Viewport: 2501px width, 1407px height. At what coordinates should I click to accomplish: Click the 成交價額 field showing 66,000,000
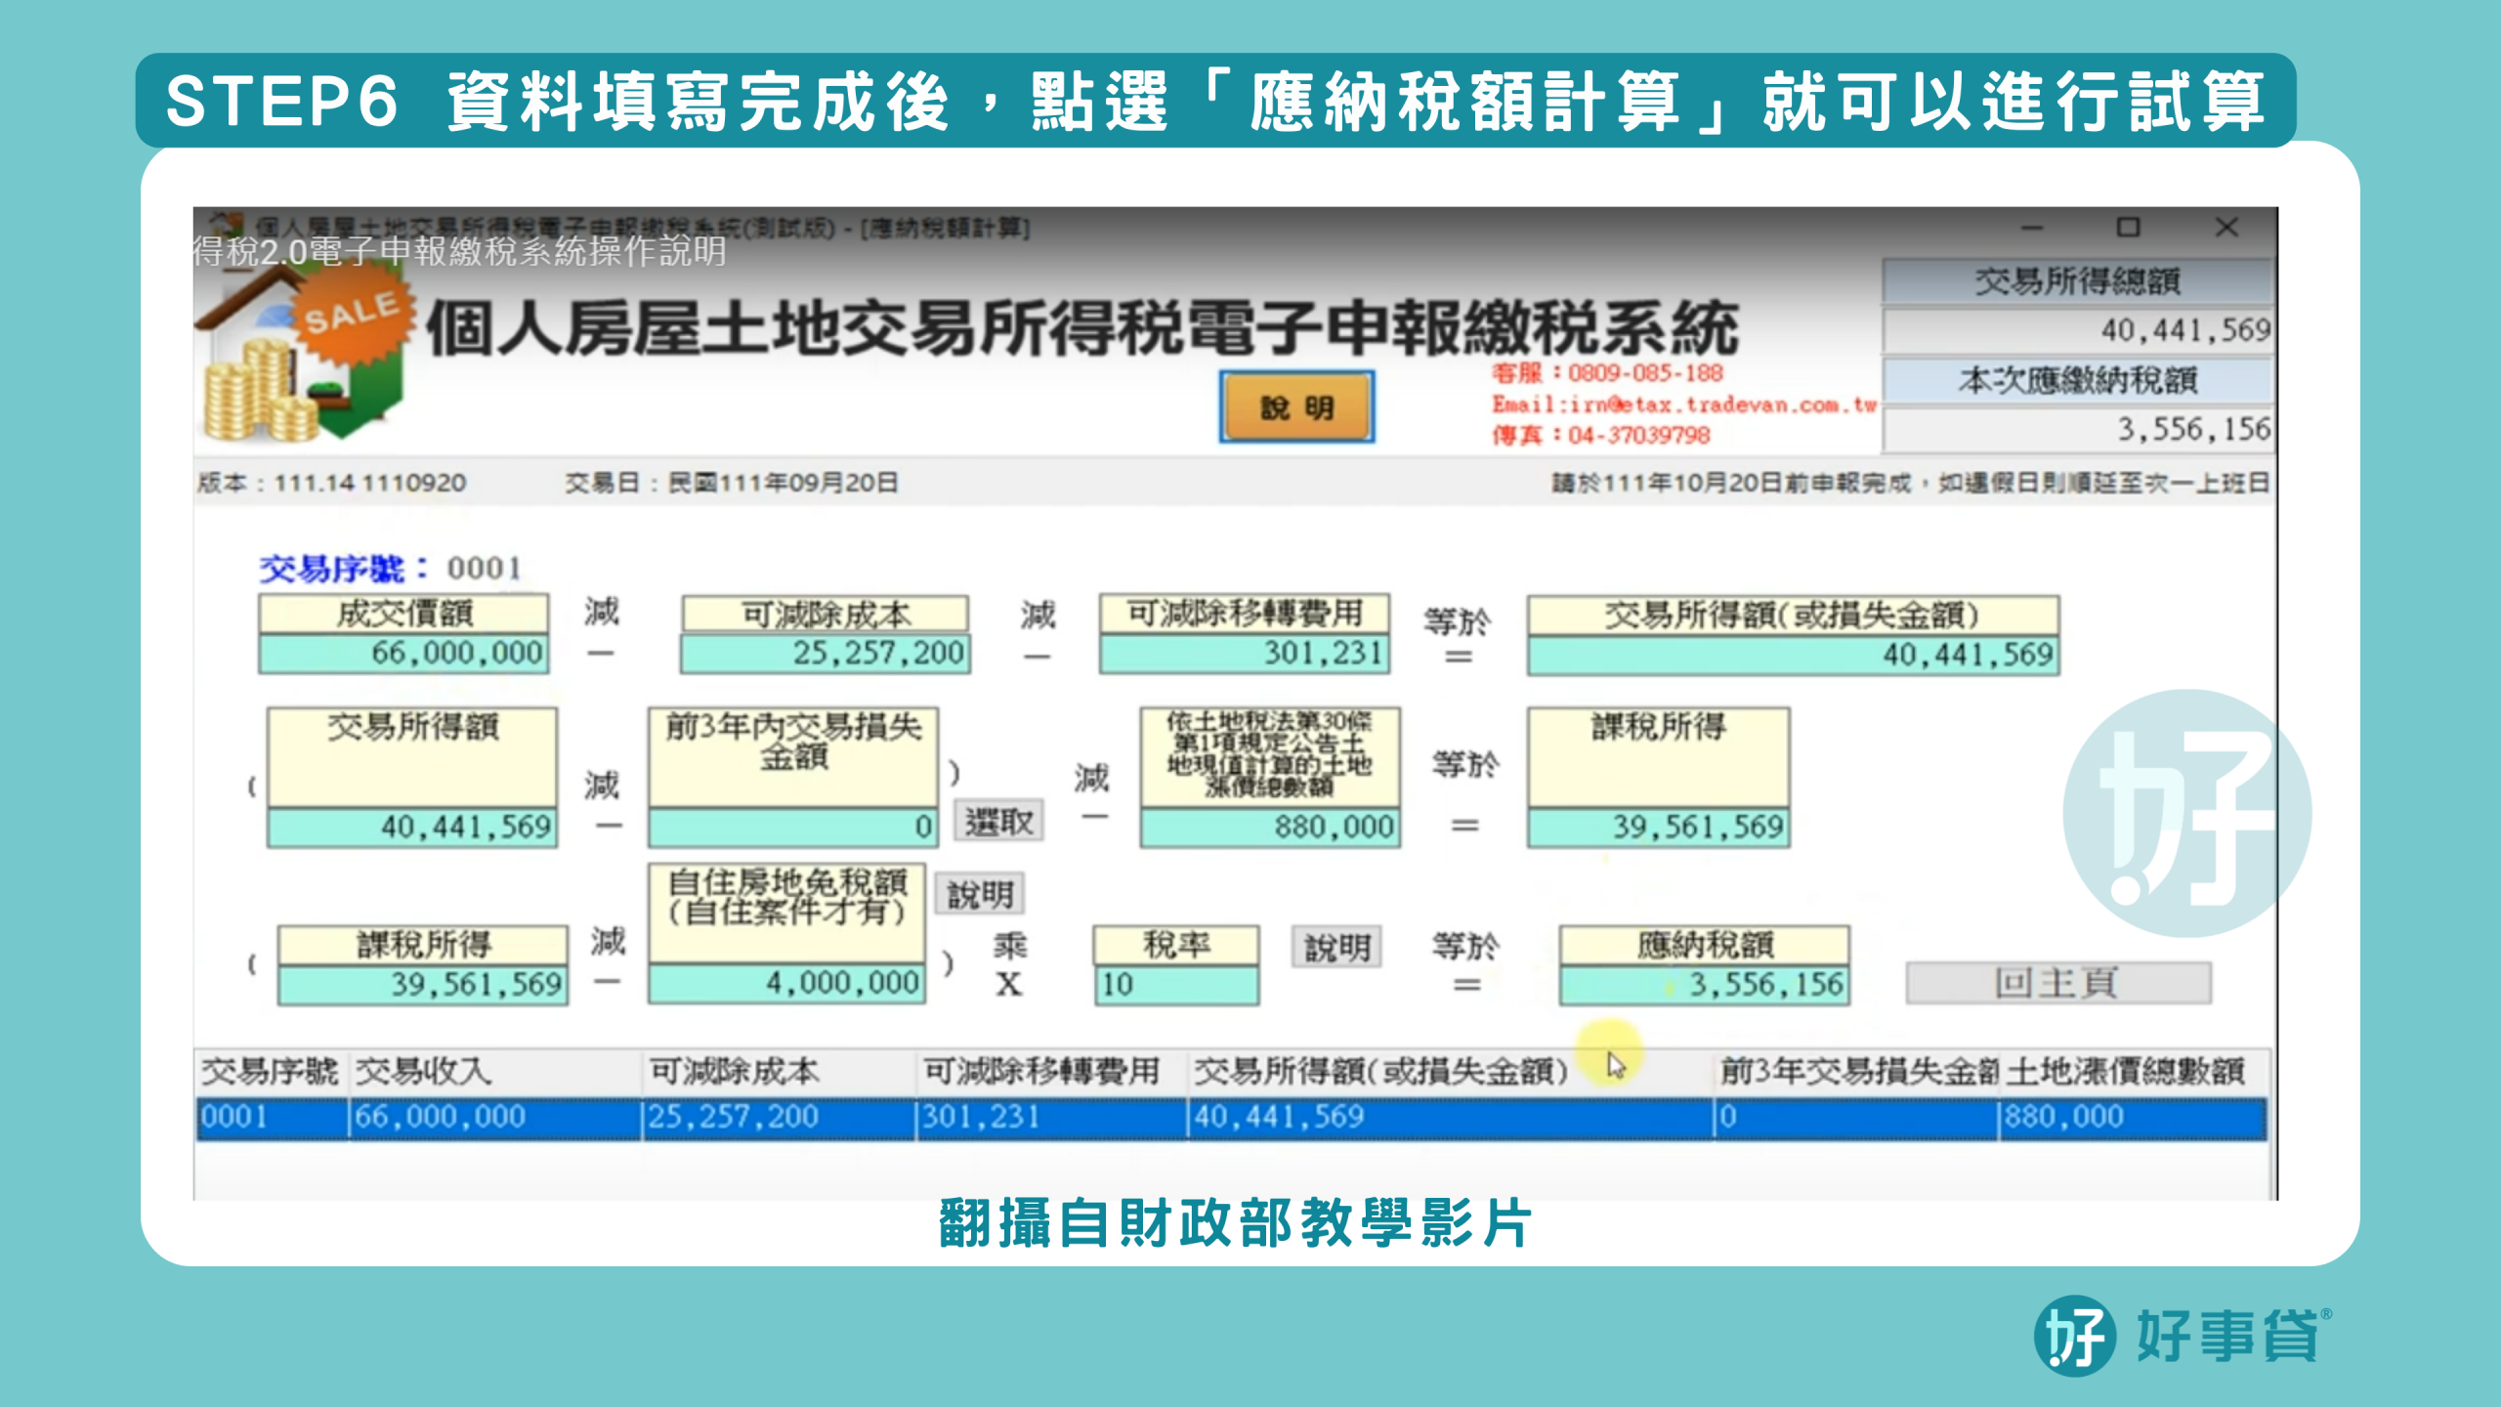click(403, 653)
